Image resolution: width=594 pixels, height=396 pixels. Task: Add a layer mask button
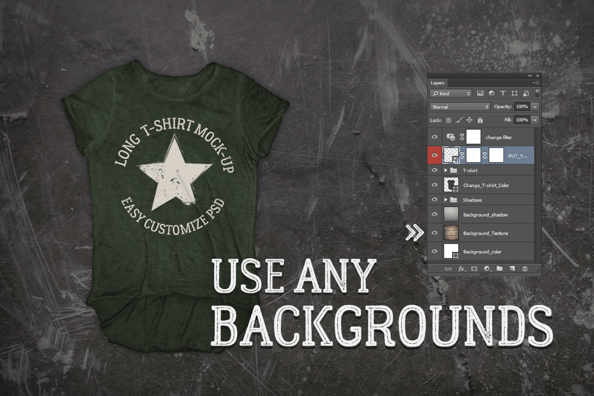pos(474,269)
